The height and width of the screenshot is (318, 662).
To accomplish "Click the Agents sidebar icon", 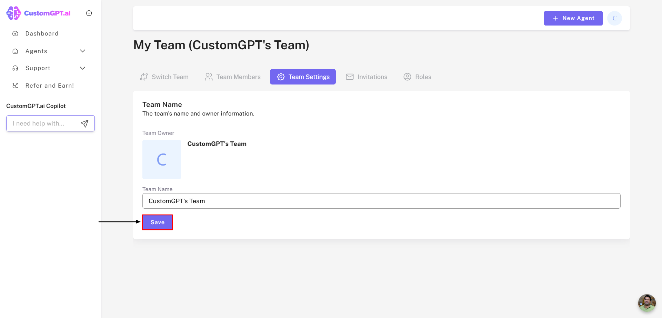I will click(x=15, y=51).
